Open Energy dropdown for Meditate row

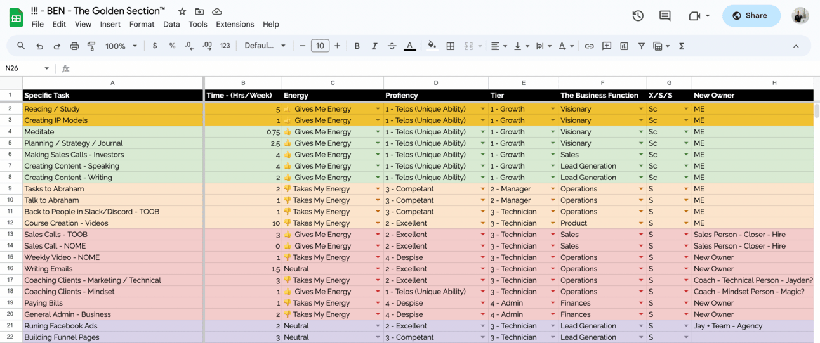coord(378,132)
